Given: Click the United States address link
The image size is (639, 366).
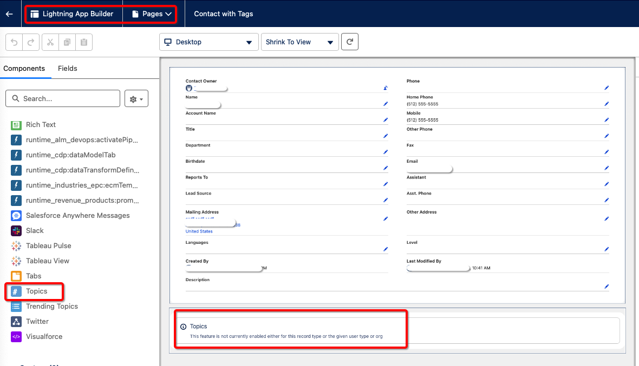Looking at the screenshot, I should point(199,231).
